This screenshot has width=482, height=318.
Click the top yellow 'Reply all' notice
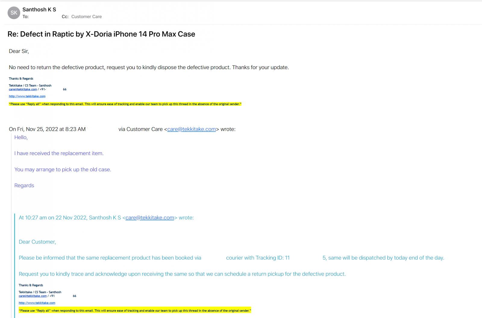tap(125, 104)
